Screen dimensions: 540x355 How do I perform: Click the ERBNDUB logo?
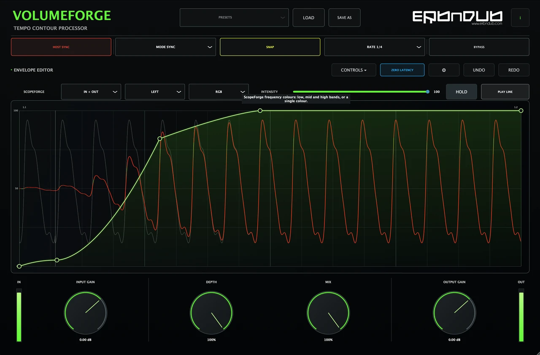coord(457,16)
